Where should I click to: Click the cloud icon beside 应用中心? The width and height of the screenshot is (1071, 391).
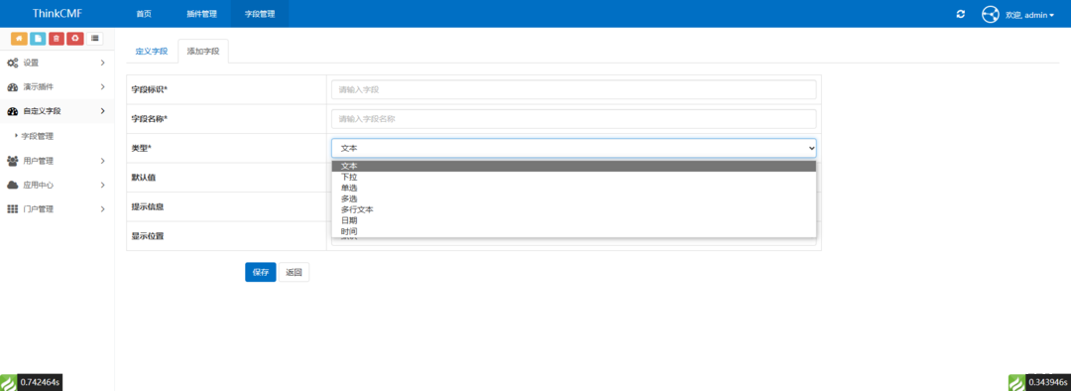click(x=12, y=186)
